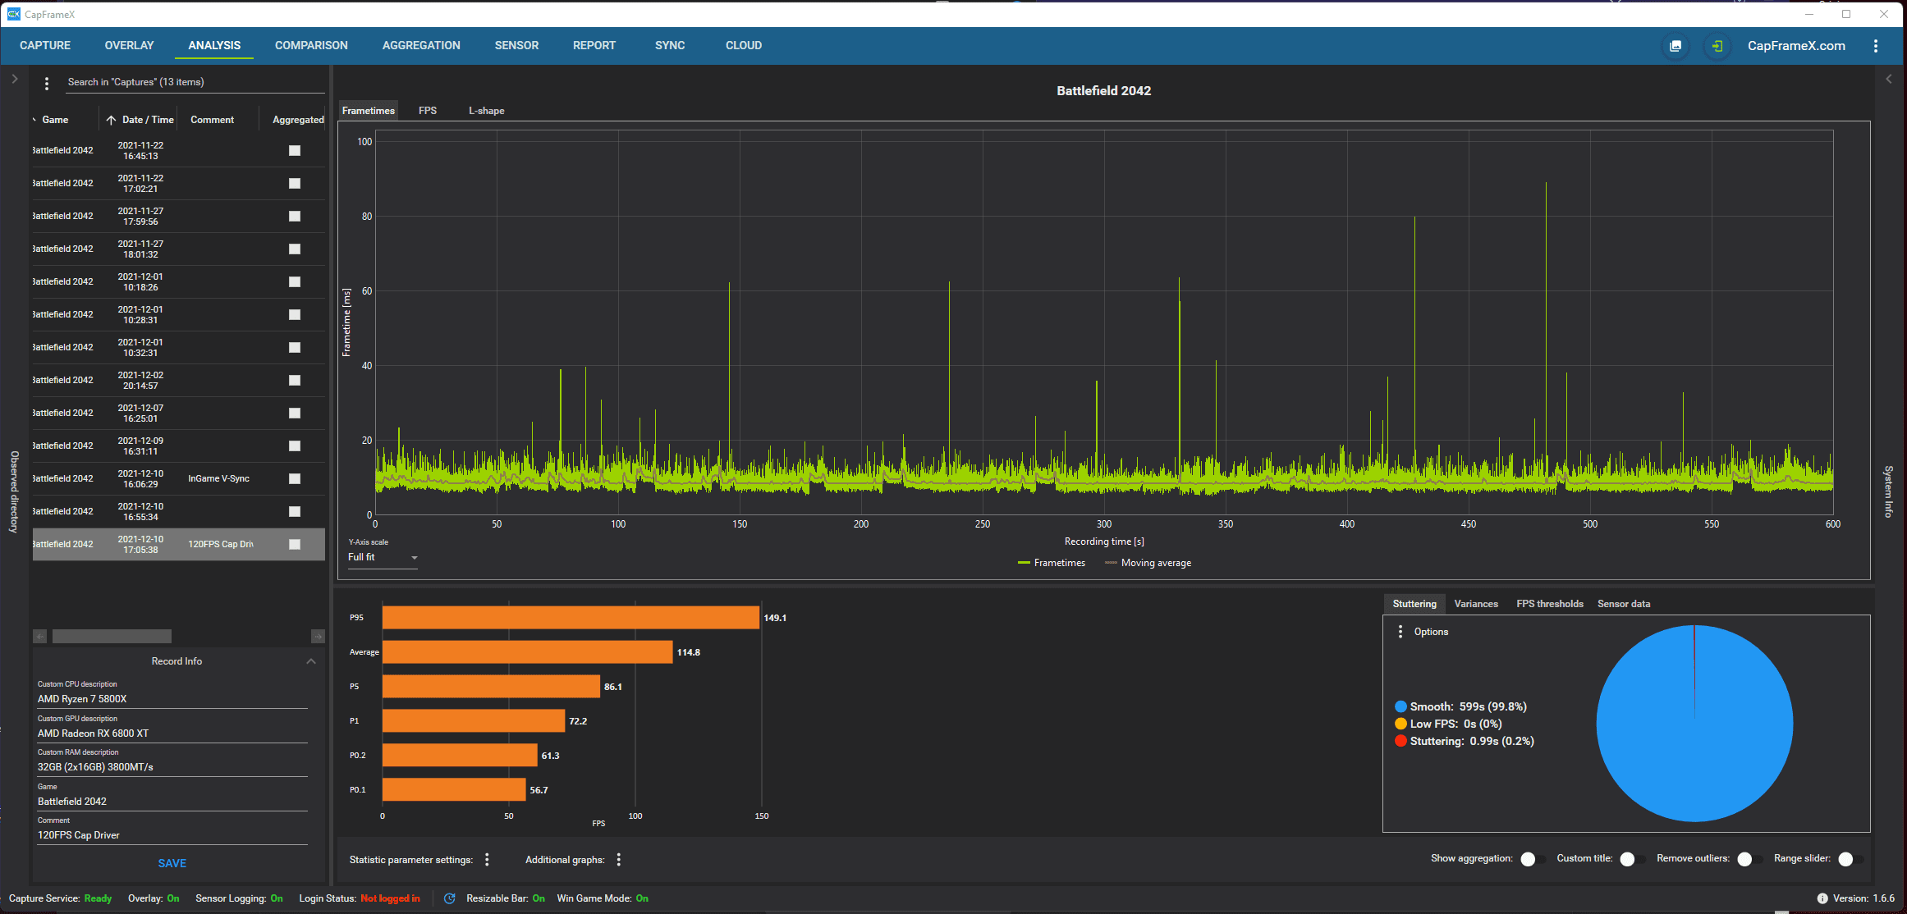Check Aggregated box for InGame V-Sync record

pyautogui.click(x=295, y=478)
